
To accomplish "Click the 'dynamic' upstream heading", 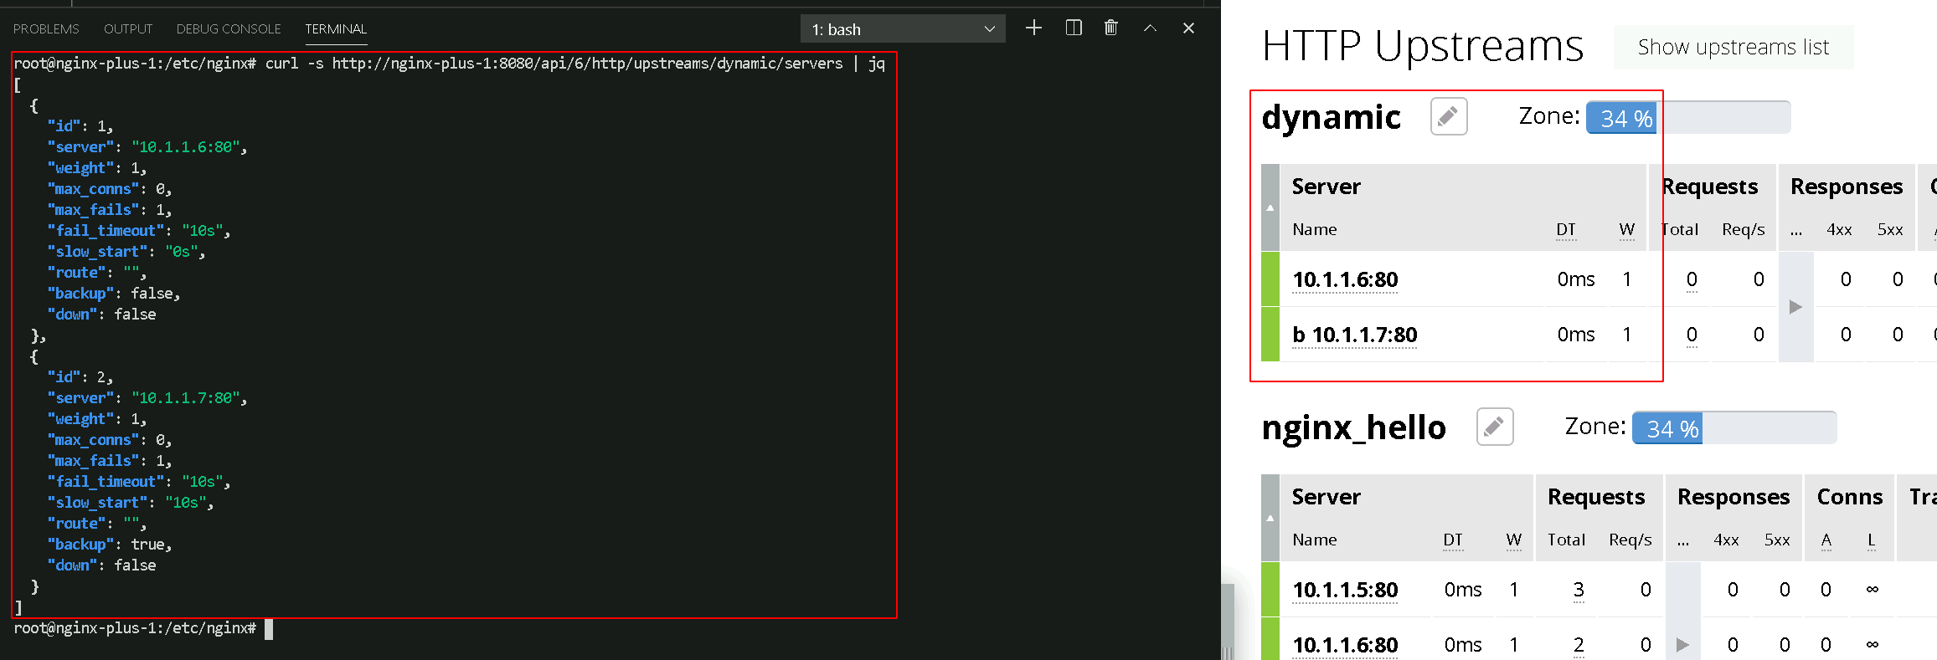I will [1332, 117].
